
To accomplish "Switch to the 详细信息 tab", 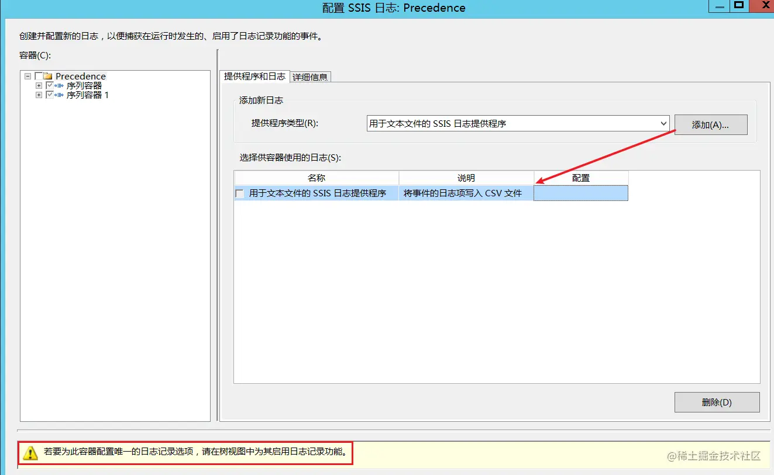I will pos(310,77).
